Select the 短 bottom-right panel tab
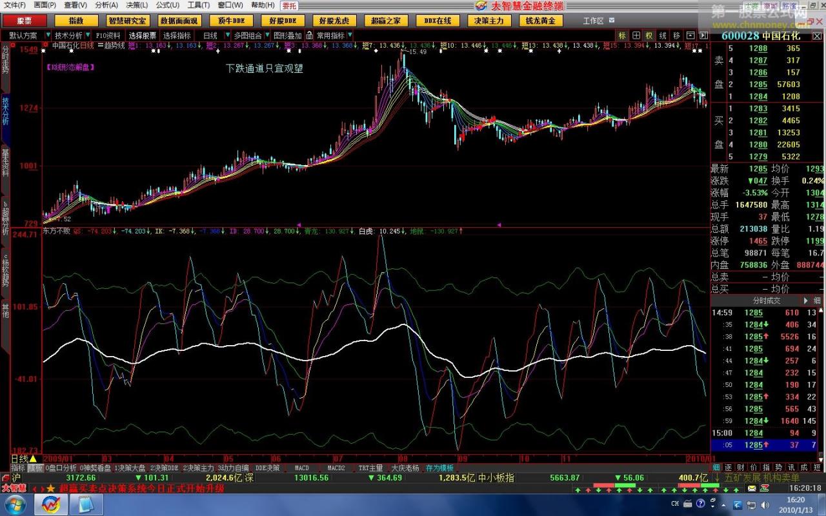 (x=817, y=468)
